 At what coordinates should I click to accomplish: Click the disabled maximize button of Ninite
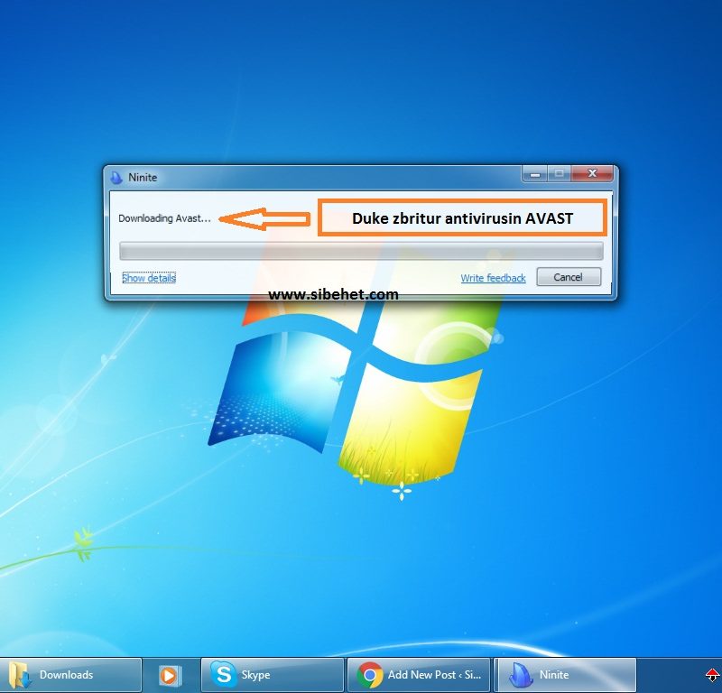pos(559,173)
